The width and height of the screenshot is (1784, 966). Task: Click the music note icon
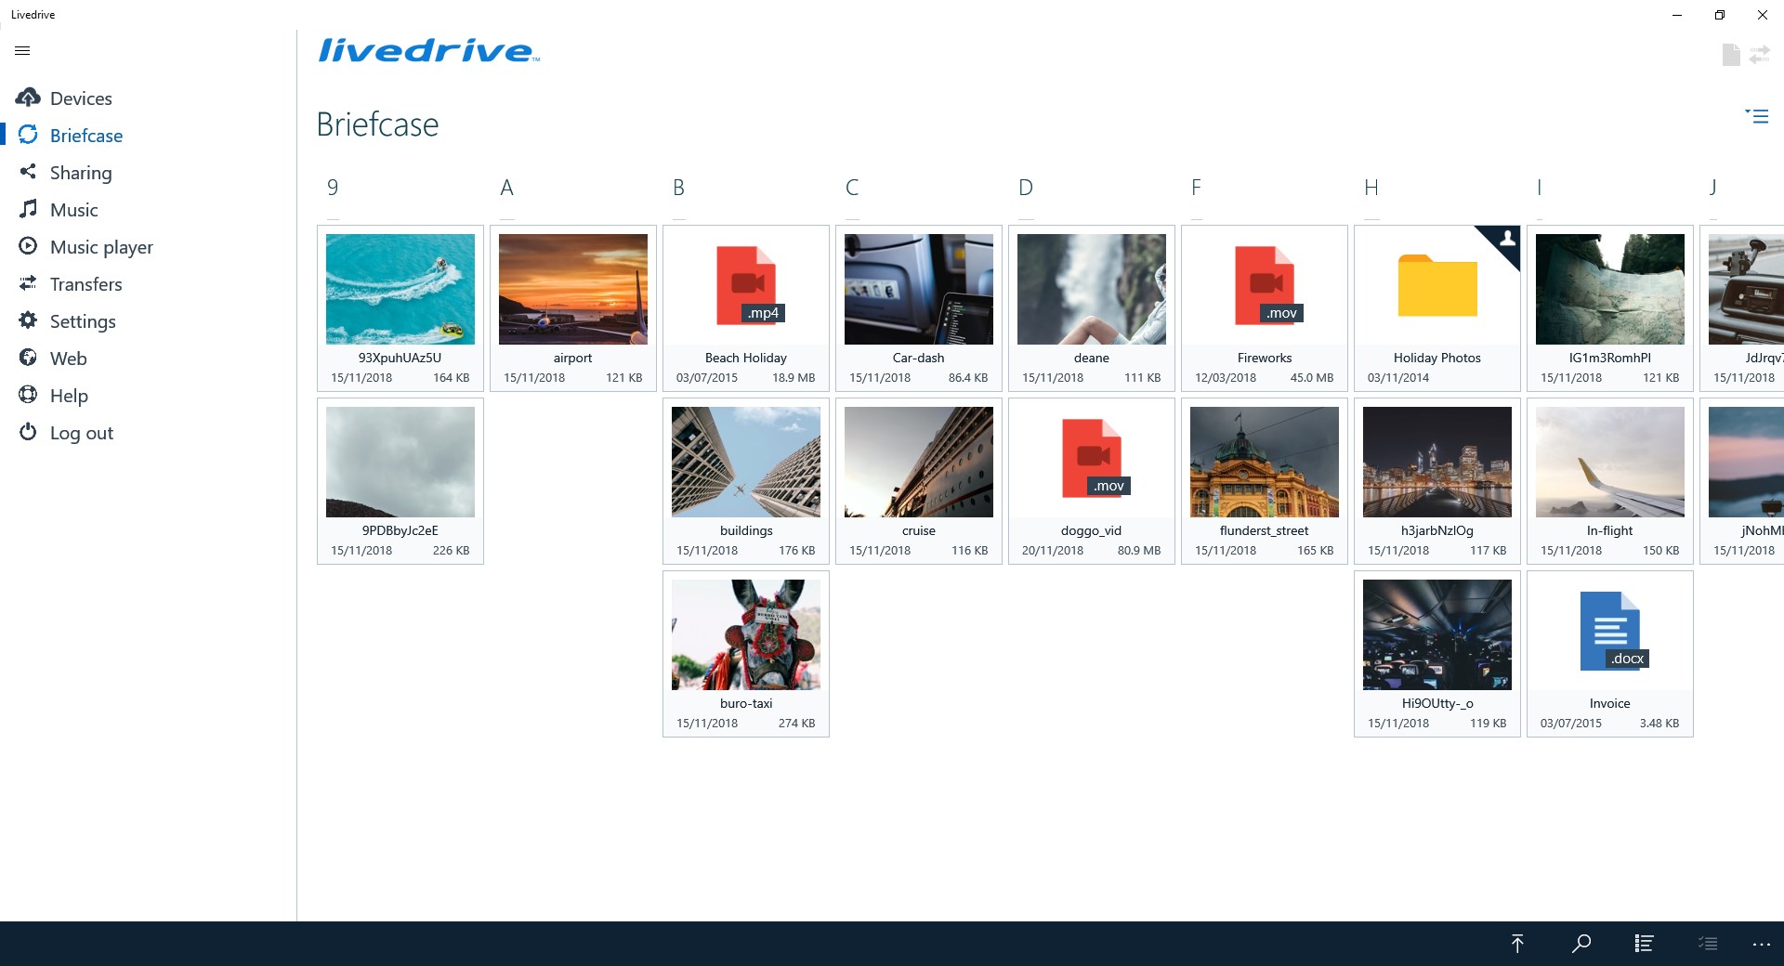pyautogui.click(x=28, y=209)
